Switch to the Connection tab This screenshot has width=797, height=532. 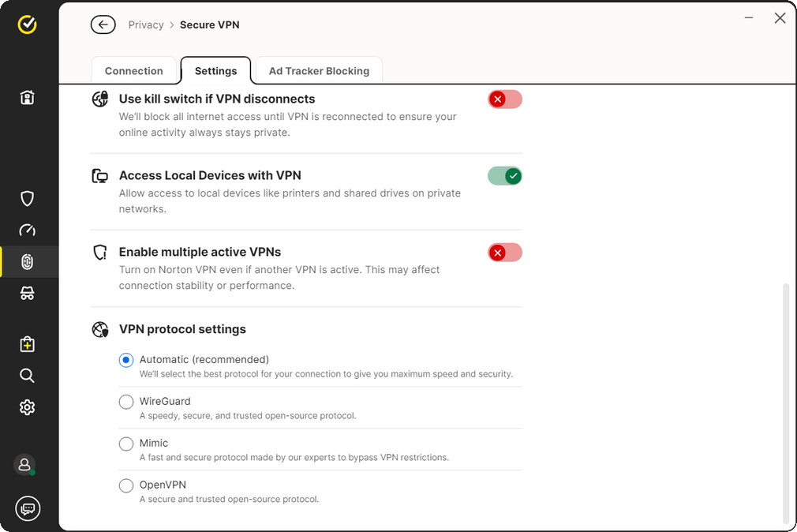pyautogui.click(x=133, y=71)
